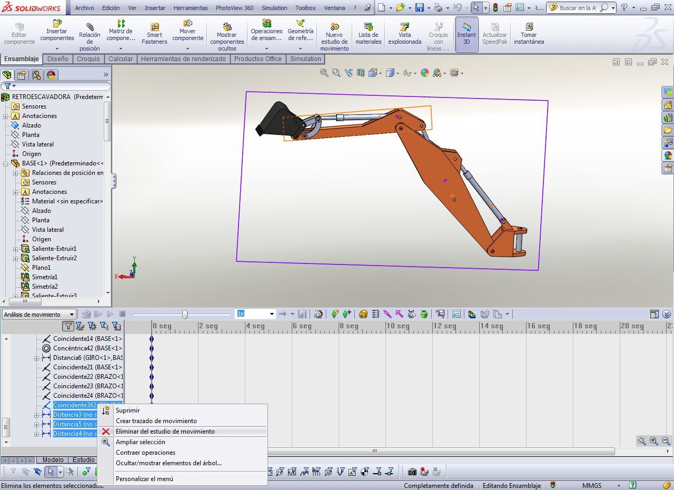Click Vista explosionada tool
674x490 pixels.
tap(404, 33)
